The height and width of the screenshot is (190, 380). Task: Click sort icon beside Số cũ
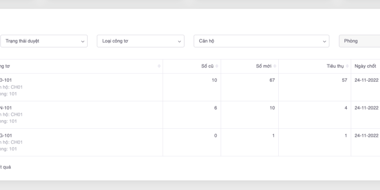[217, 66]
